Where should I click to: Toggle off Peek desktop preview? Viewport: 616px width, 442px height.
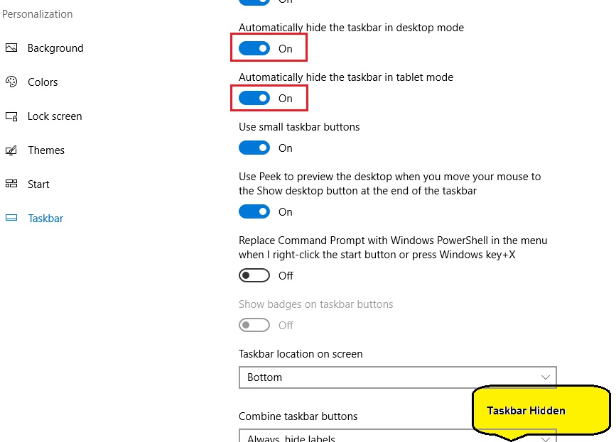coord(254,211)
